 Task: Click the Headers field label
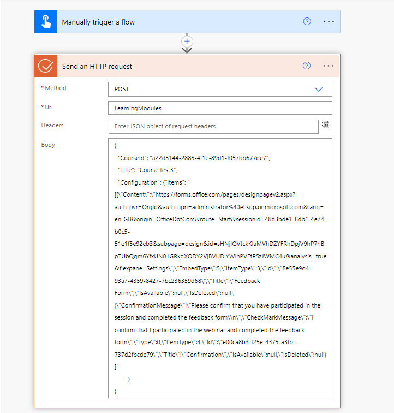pos(52,125)
